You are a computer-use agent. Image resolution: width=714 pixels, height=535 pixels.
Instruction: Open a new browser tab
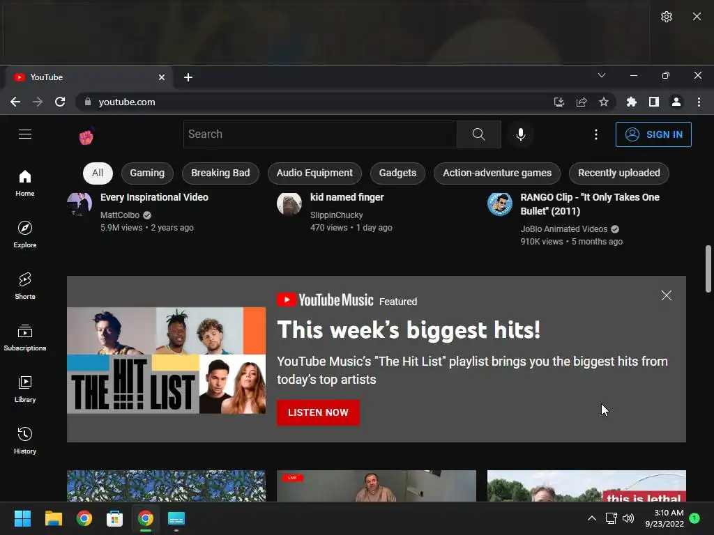point(188,77)
